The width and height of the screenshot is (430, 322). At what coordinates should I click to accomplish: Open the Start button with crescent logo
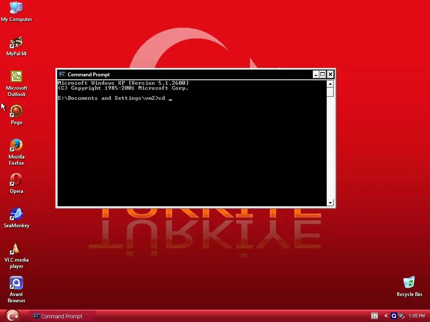tap(12, 316)
